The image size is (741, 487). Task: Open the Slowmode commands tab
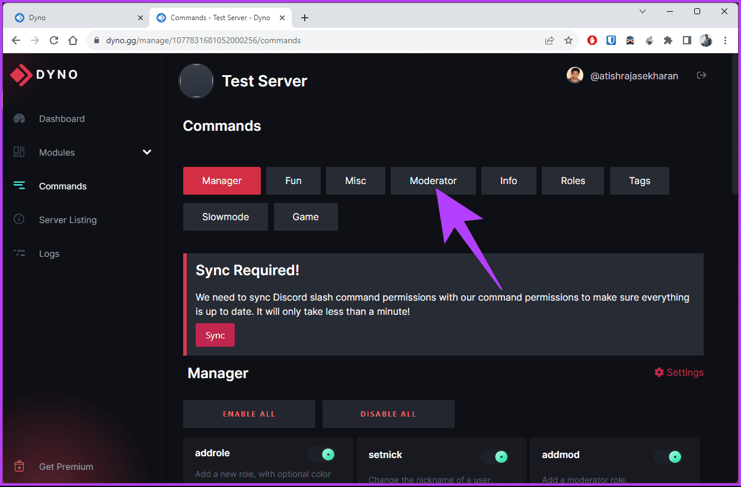point(225,217)
